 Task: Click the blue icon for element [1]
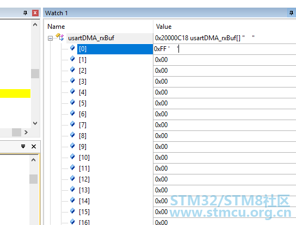point(72,59)
